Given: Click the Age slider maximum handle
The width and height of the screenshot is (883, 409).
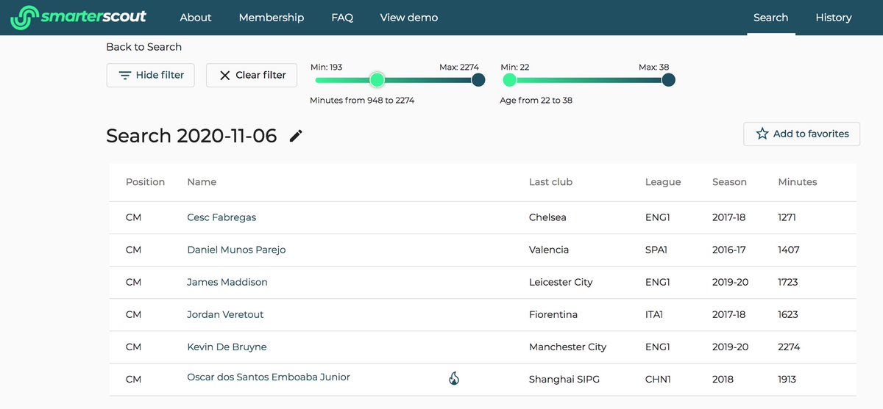Looking at the screenshot, I should click(668, 80).
